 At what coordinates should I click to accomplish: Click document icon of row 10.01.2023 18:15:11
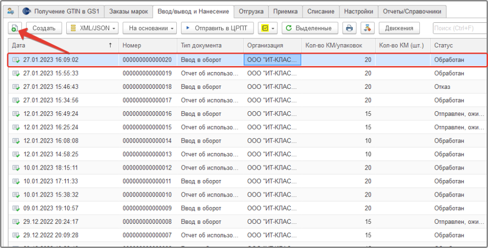(16, 168)
